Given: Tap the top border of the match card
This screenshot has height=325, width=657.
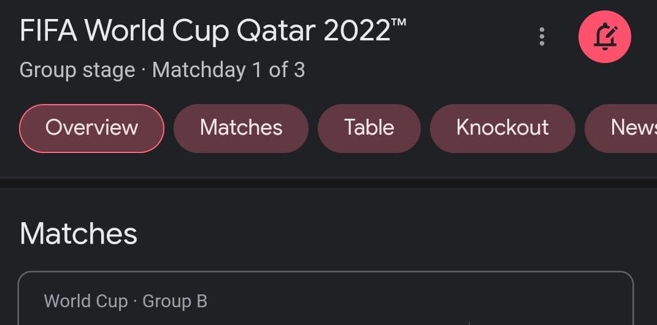Looking at the screenshot, I should tap(325, 272).
